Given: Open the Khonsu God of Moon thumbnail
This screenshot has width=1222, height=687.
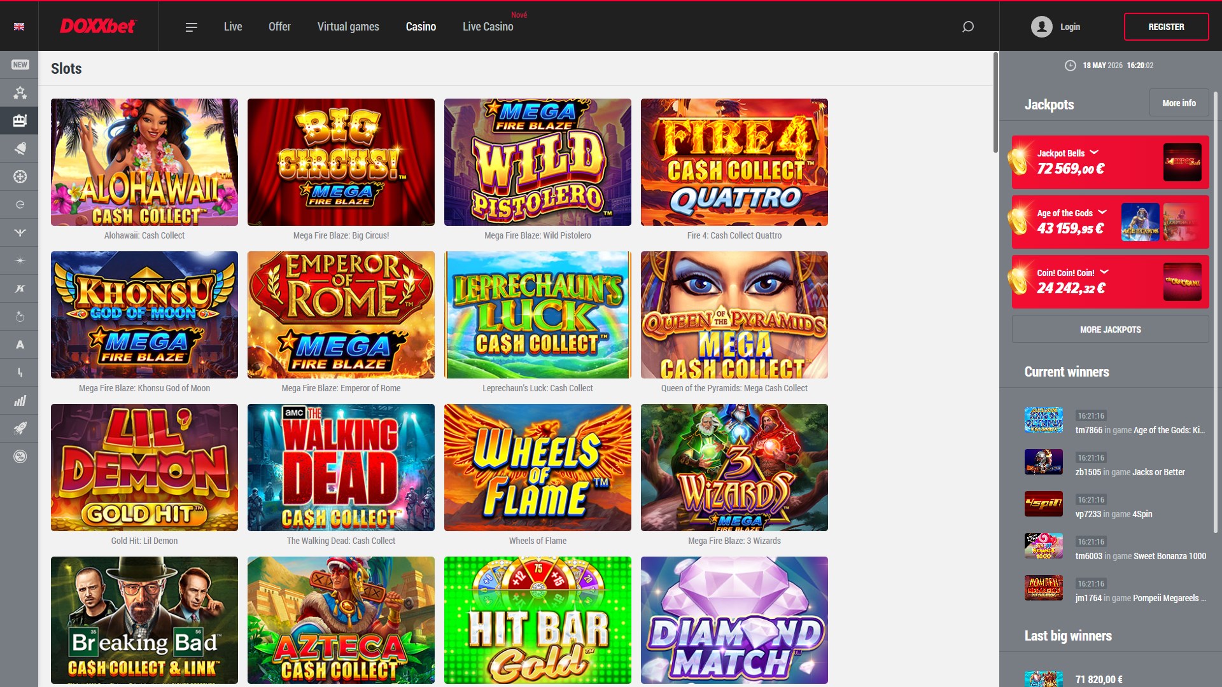Looking at the screenshot, I should click(144, 315).
